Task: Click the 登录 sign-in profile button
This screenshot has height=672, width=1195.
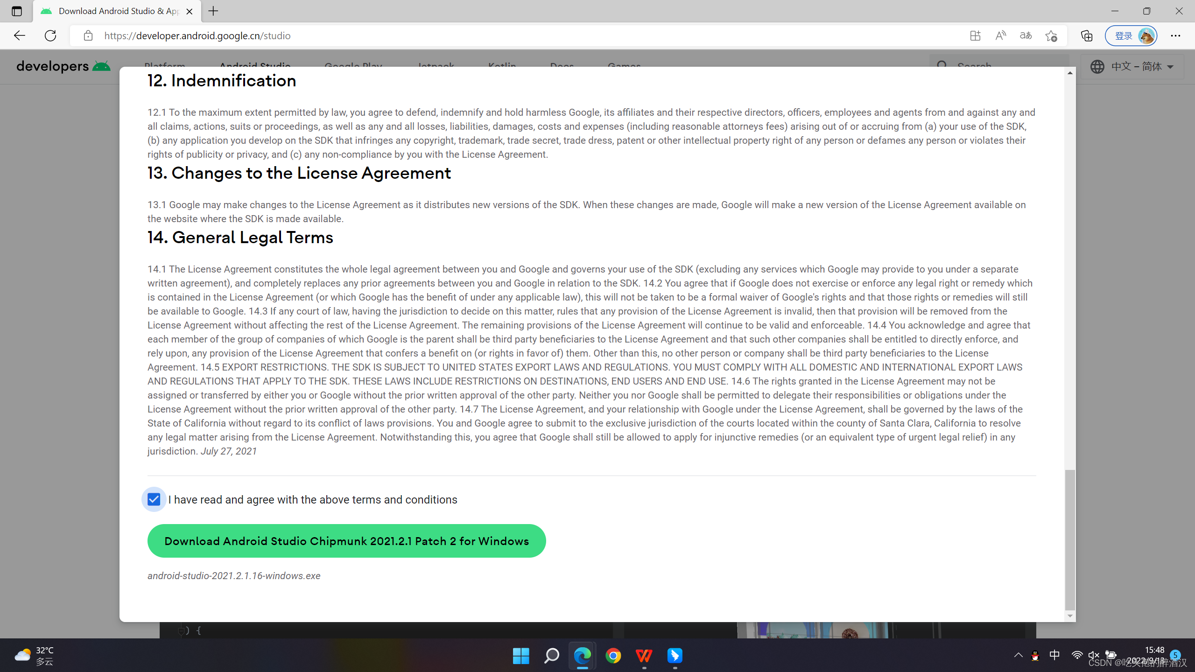Action: pos(1131,35)
